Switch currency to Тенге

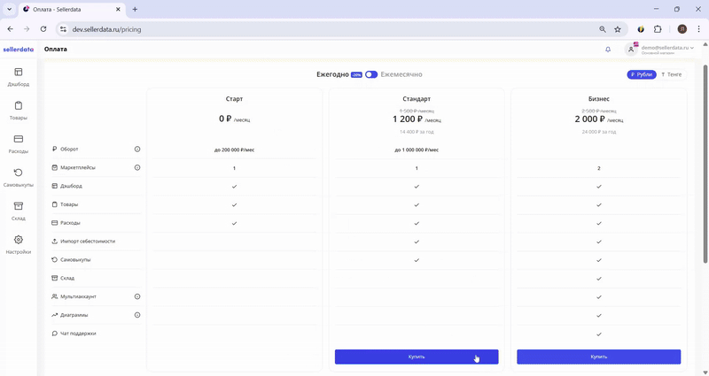pyautogui.click(x=671, y=75)
